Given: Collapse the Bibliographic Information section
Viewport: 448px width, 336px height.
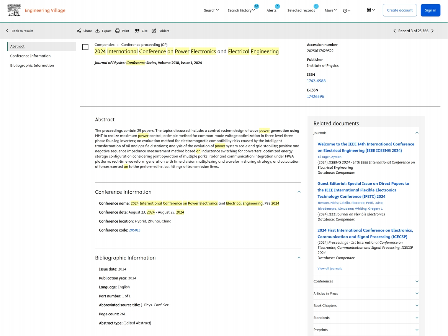Looking at the screenshot, I should (x=299, y=258).
